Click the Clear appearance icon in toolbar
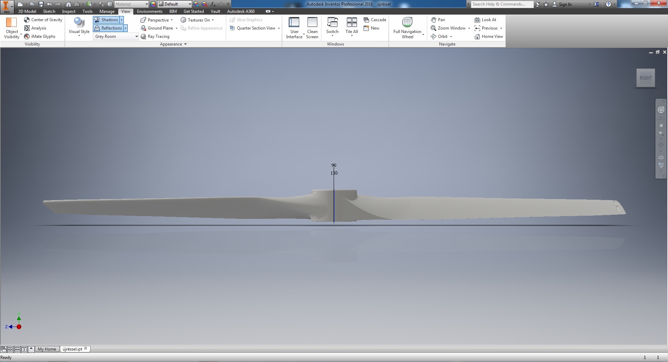 204,4
